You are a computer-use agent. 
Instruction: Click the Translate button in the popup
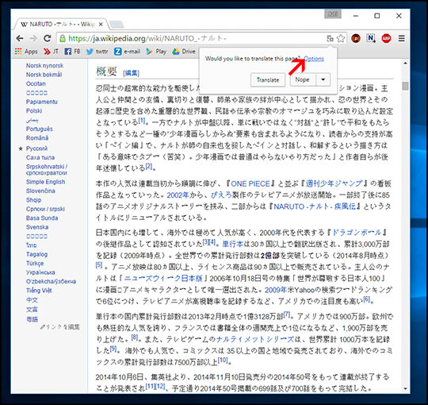click(268, 80)
